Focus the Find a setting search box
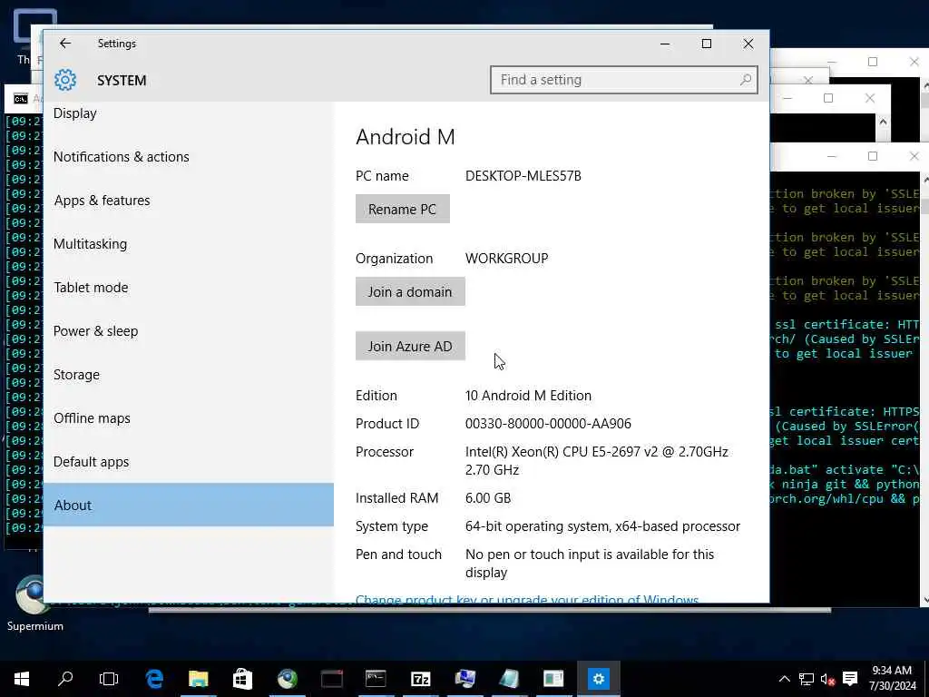 pyautogui.click(x=624, y=80)
